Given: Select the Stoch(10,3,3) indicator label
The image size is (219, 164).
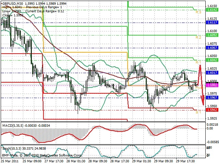Looking at the screenshot, I should pyautogui.click(x=12, y=149).
